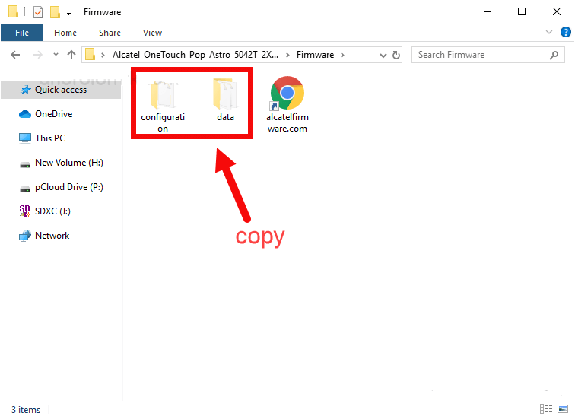Switch to large icons view layout
This screenshot has height=419, width=575.
pos(561,409)
